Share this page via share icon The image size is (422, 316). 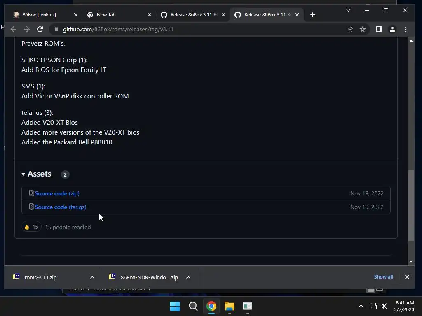pos(349,29)
